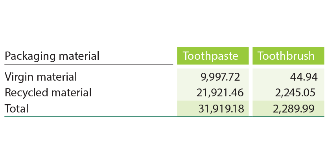Click the 2,245.05 recycled Toothbrush cell
328x164 pixels.
tap(295, 93)
